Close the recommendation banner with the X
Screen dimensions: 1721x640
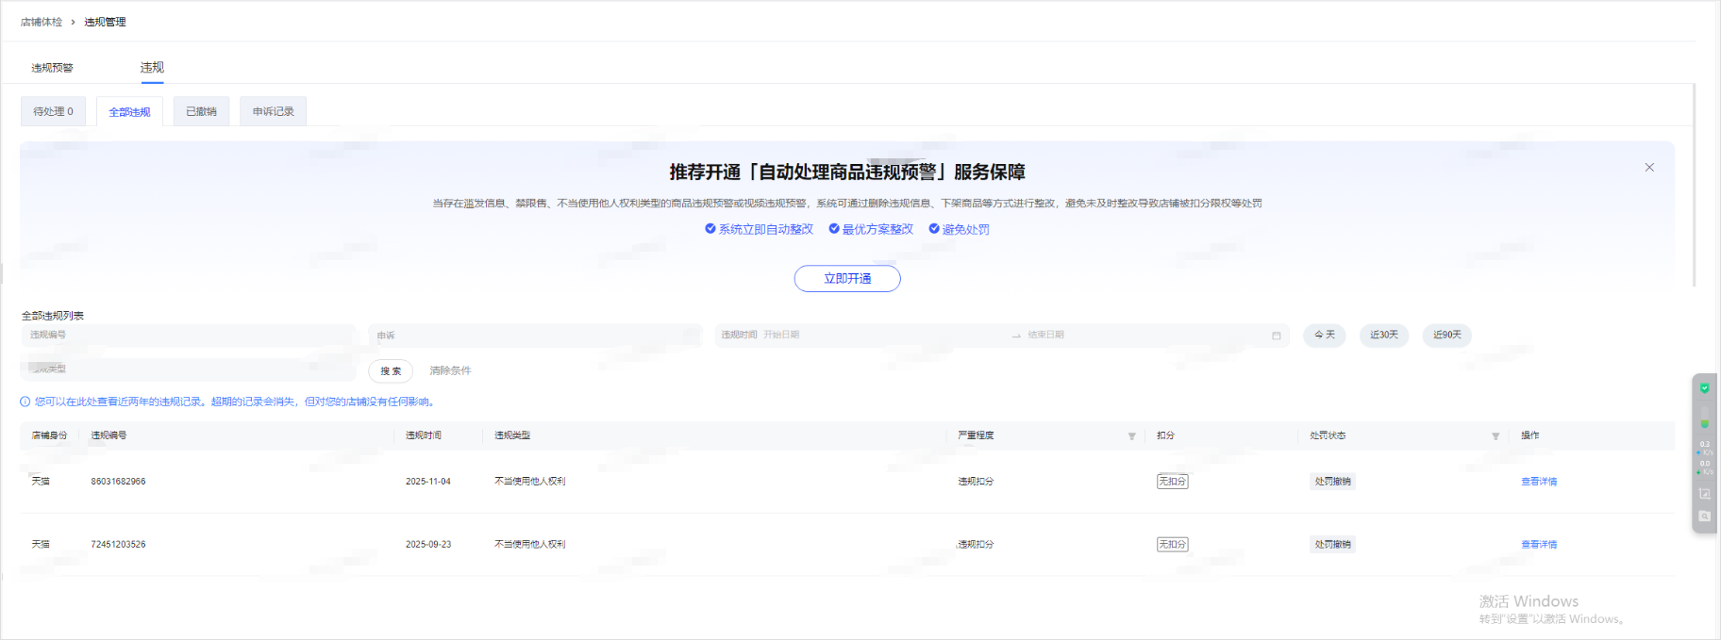click(x=1649, y=168)
